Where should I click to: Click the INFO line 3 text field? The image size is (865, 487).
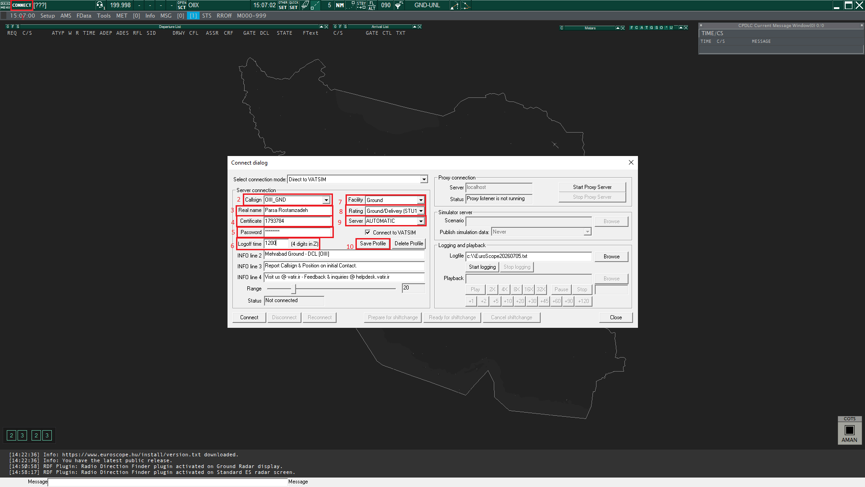tap(344, 266)
